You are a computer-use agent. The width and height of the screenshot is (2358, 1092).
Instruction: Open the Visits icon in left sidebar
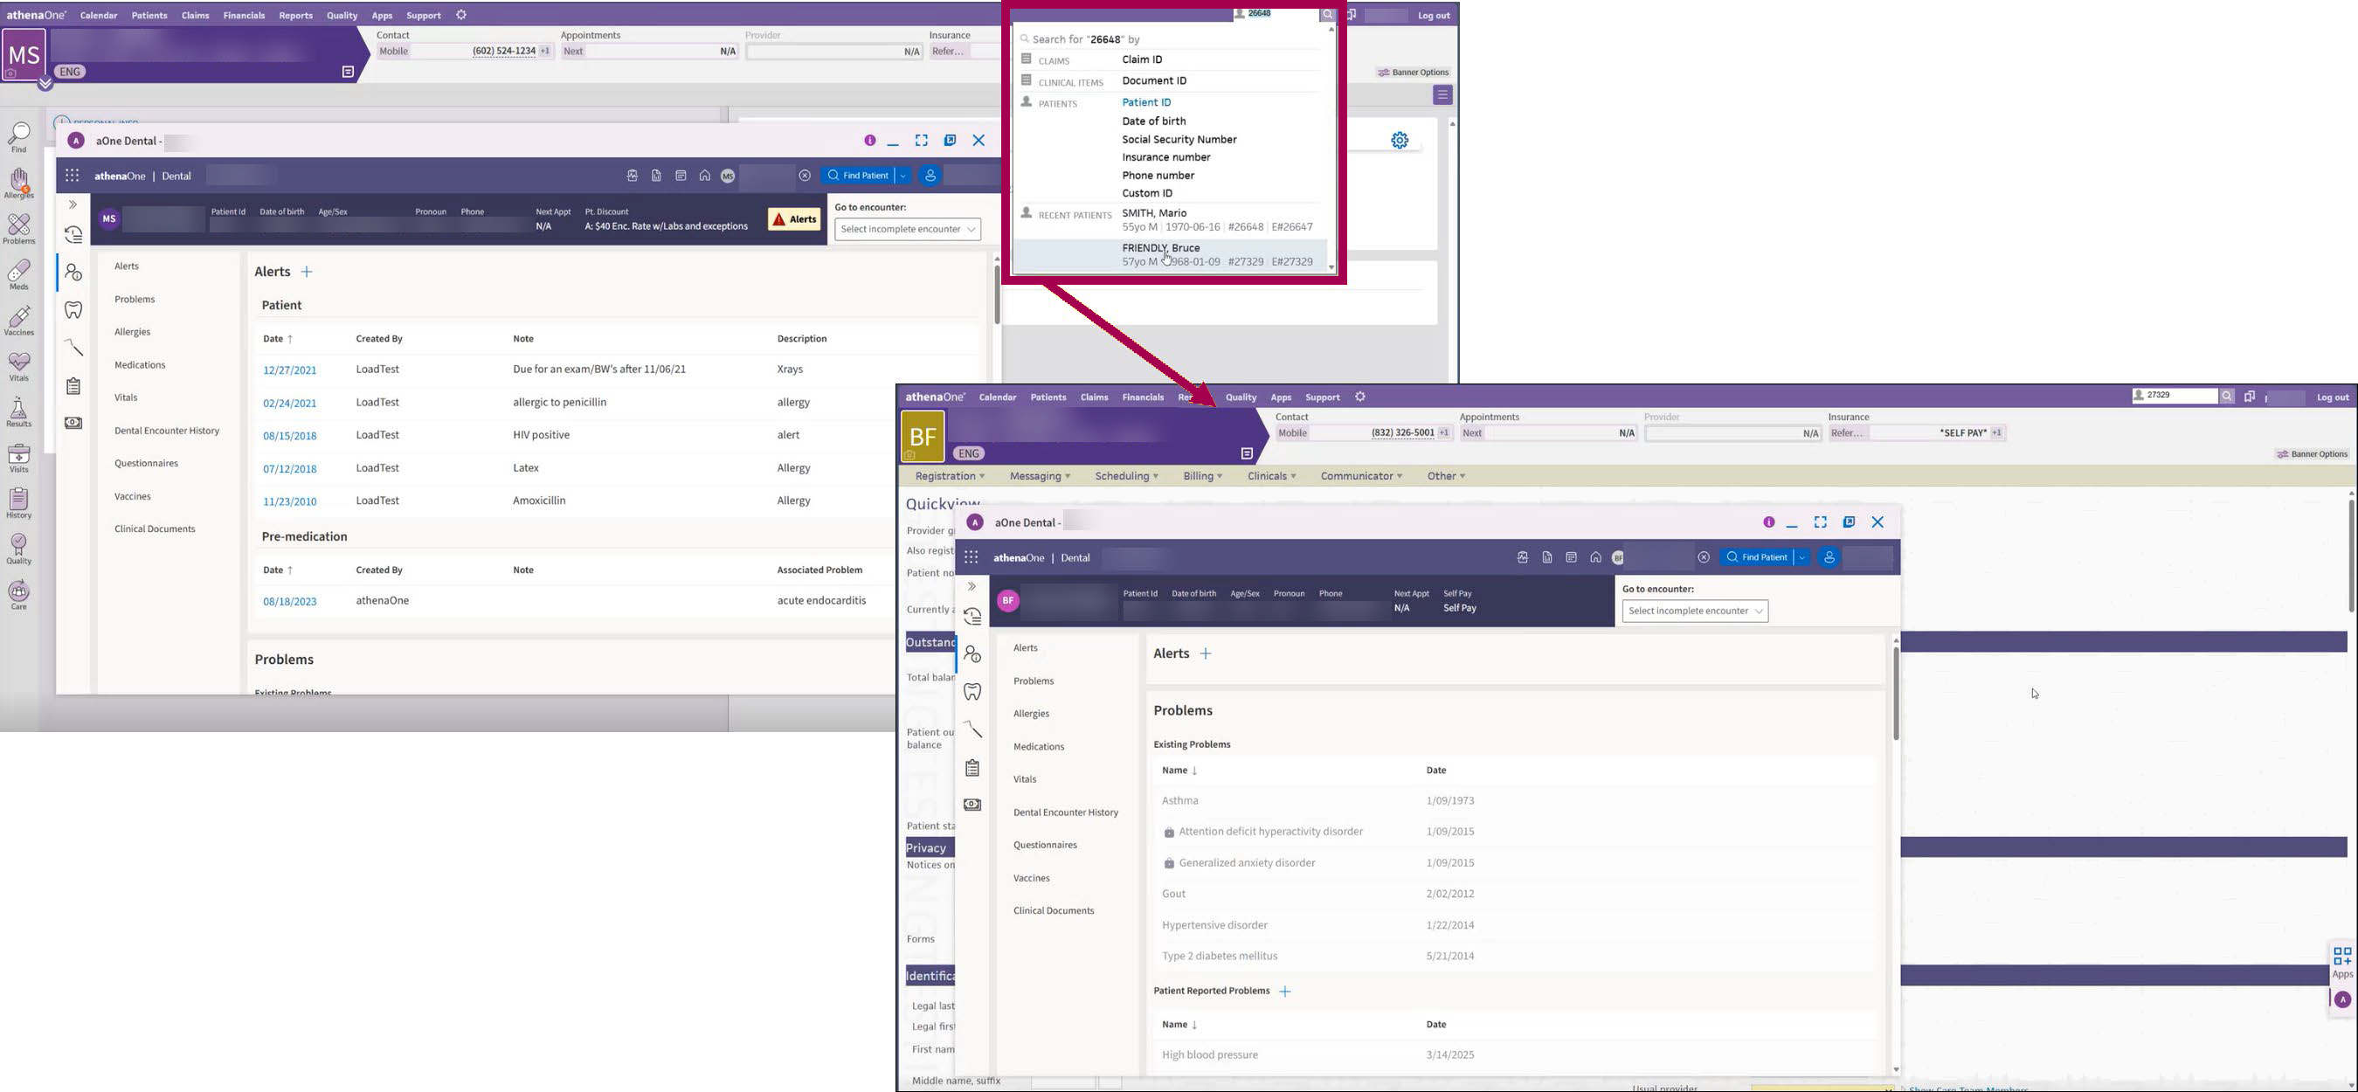point(19,458)
